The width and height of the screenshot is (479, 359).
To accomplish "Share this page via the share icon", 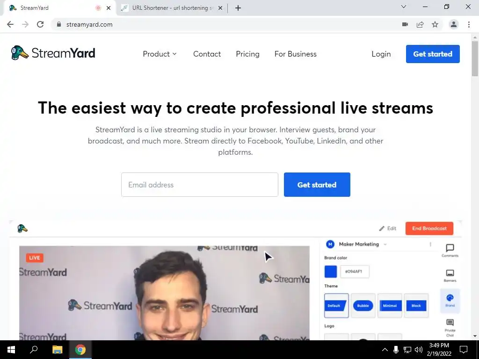I will [420, 24].
